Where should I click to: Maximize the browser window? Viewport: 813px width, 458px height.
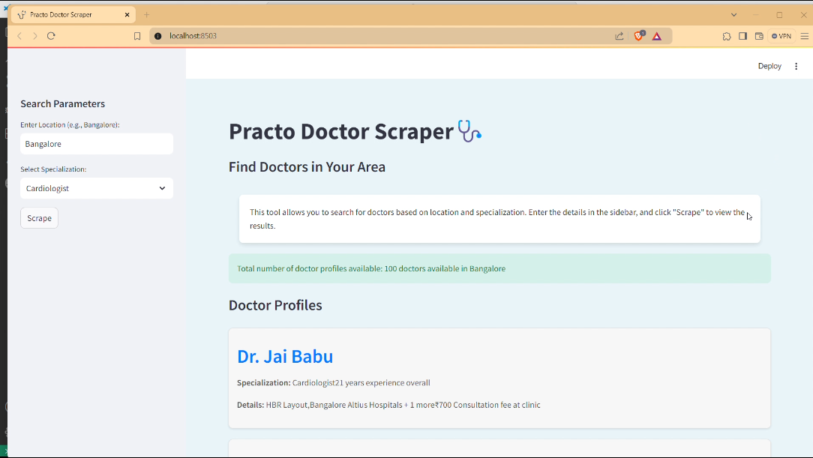[779, 14]
